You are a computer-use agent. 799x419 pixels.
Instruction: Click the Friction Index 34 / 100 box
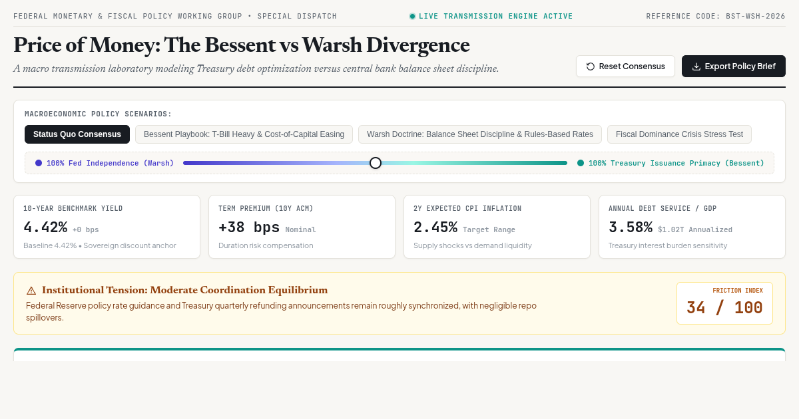coord(724,303)
